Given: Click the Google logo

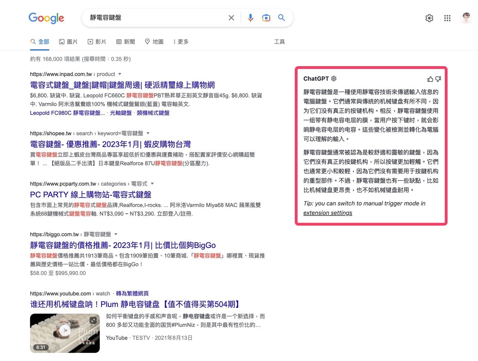Looking at the screenshot, I should (x=46, y=18).
